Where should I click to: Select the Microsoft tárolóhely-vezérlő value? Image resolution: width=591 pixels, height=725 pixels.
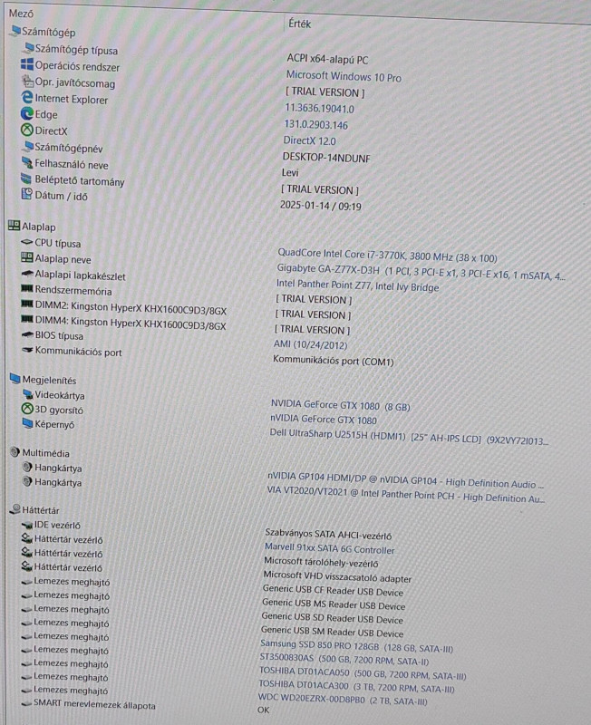pyautogui.click(x=321, y=563)
